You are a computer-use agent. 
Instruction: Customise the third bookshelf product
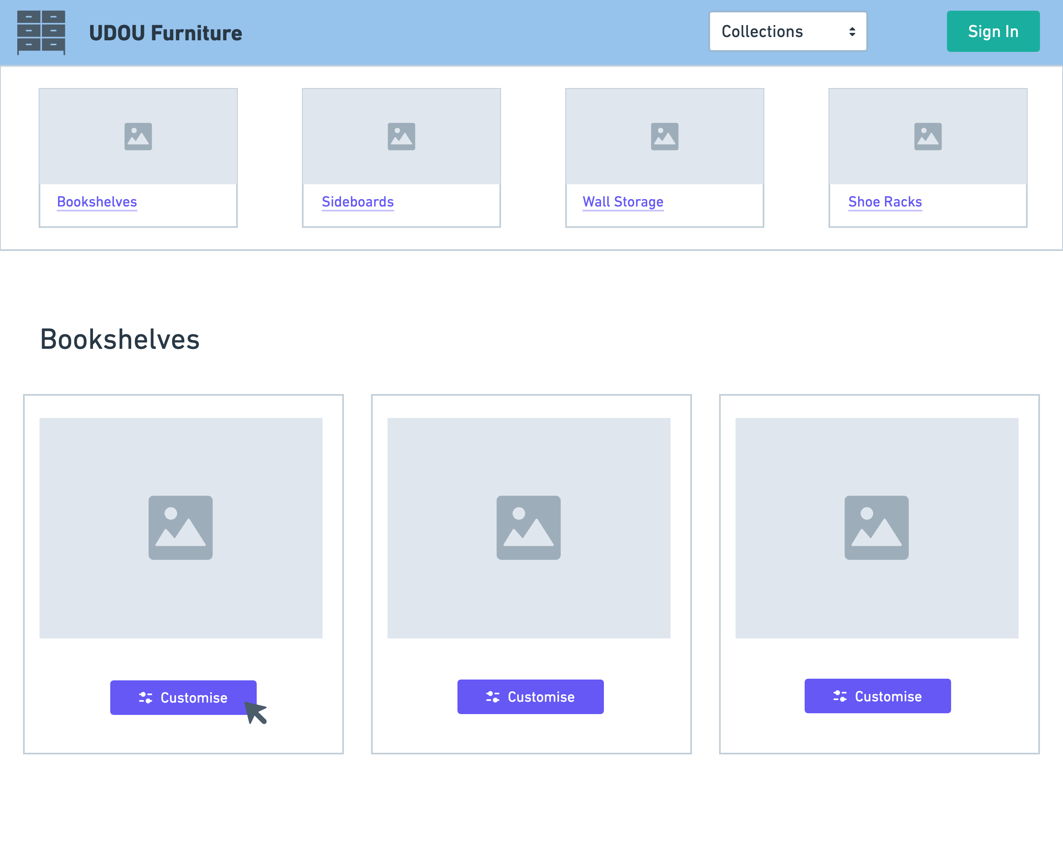click(877, 696)
